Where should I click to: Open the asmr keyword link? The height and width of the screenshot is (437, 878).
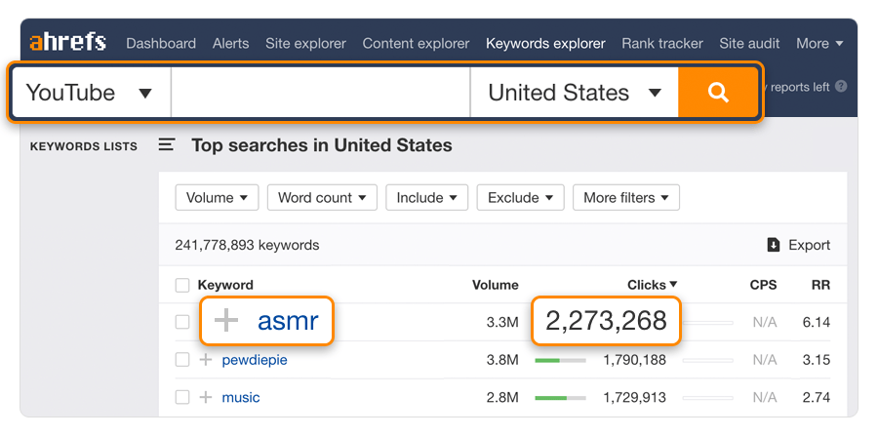pyautogui.click(x=288, y=321)
